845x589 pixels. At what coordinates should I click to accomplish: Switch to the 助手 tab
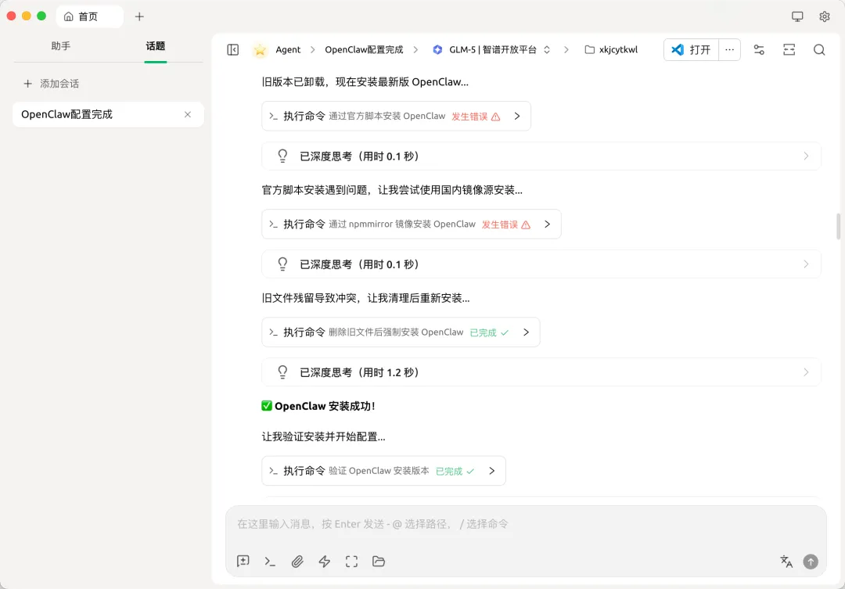(x=61, y=46)
